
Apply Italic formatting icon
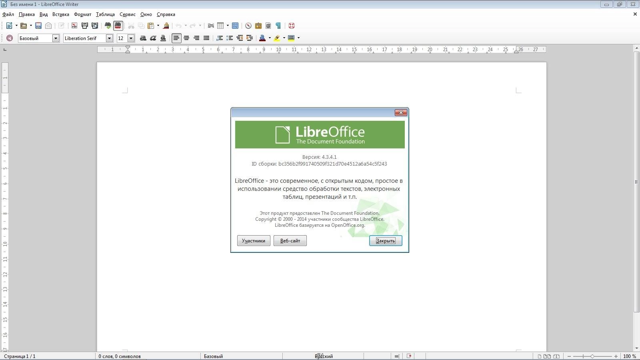pyautogui.click(x=153, y=38)
